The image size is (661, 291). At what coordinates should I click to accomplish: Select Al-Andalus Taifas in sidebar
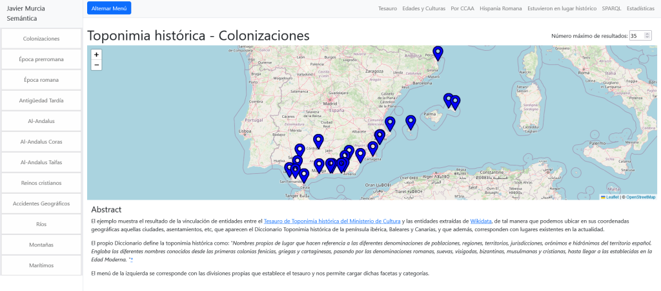(41, 162)
